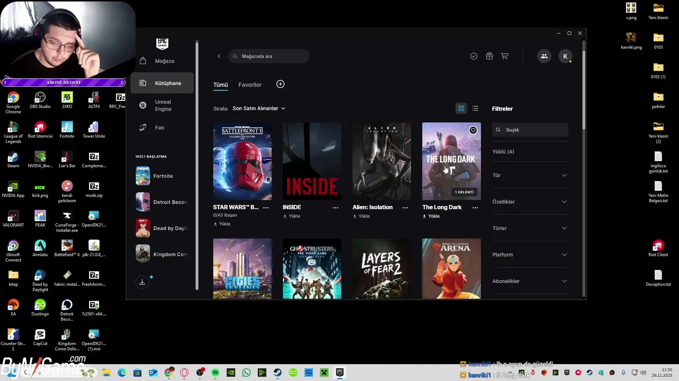679x381 pixels.
Task: Open Magic Arena cover
Action: [451, 268]
